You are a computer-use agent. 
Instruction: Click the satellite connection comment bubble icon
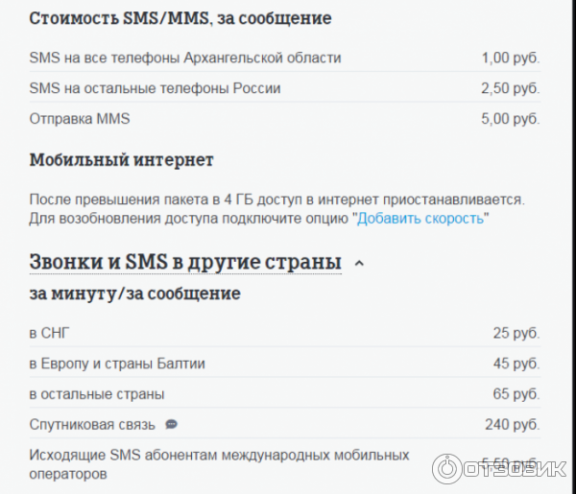point(172,424)
